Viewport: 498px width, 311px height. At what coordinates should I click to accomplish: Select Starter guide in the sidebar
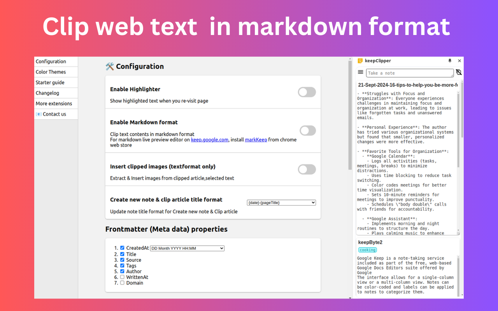(x=50, y=82)
